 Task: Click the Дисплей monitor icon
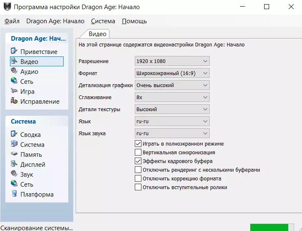14,164
